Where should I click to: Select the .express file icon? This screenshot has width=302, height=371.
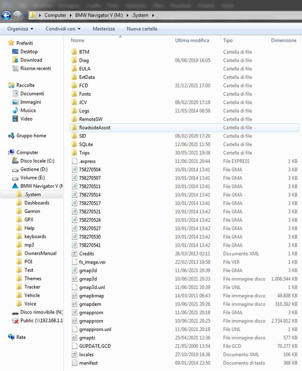tap(75, 161)
